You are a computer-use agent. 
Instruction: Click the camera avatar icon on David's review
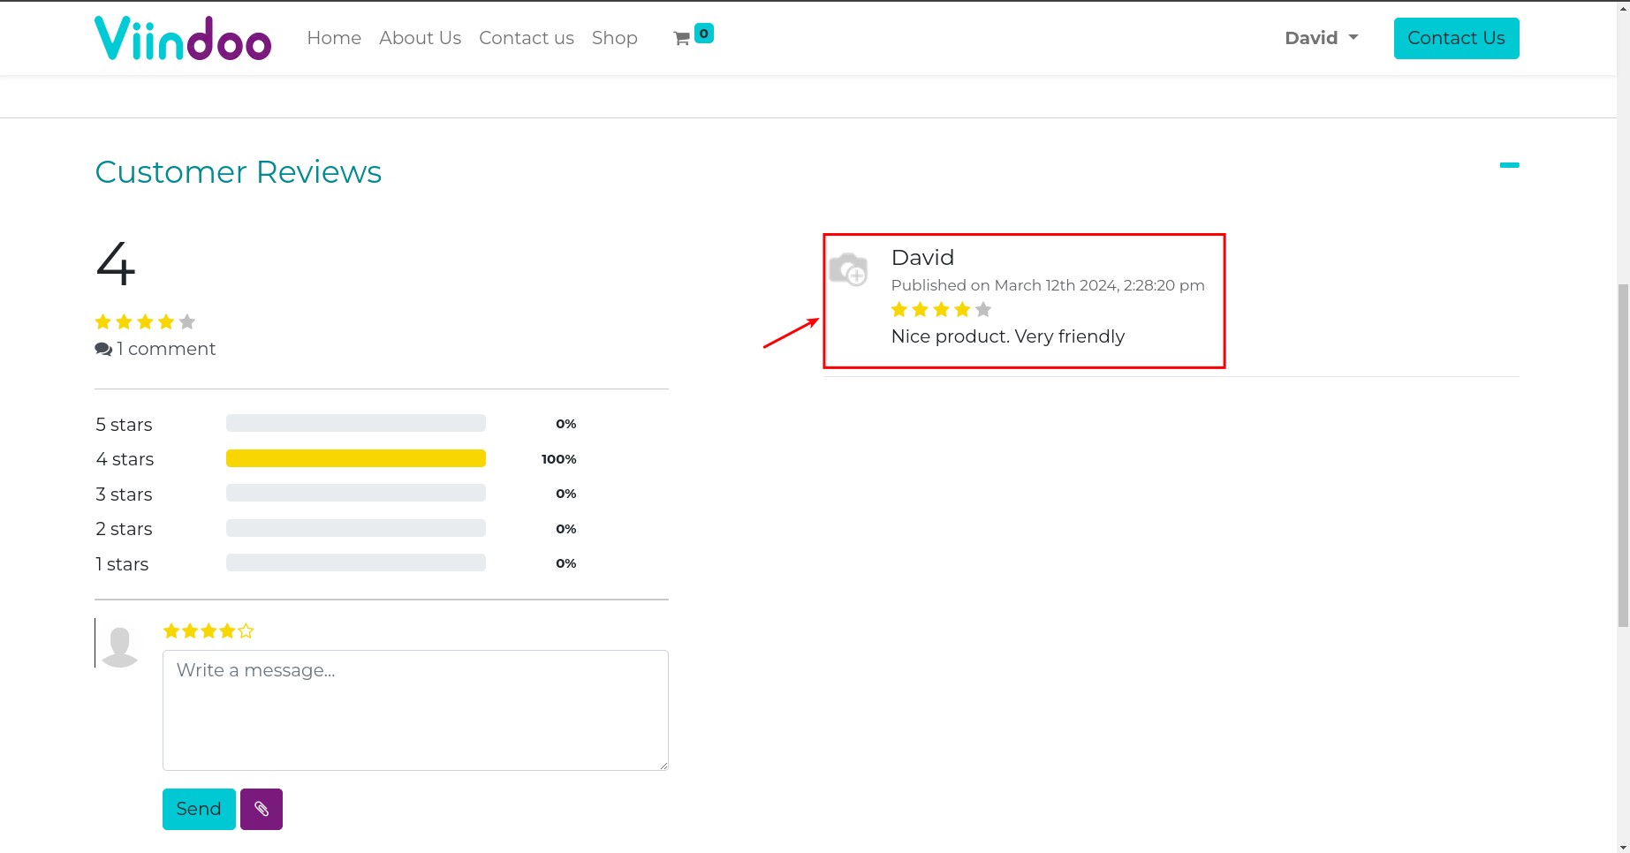[849, 269]
